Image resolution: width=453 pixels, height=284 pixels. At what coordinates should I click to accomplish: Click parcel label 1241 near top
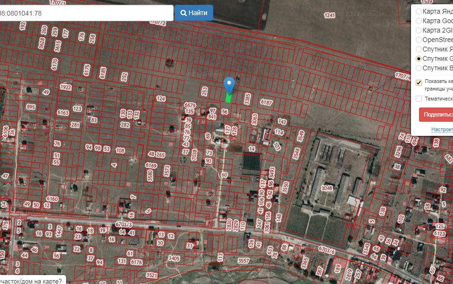330,16
